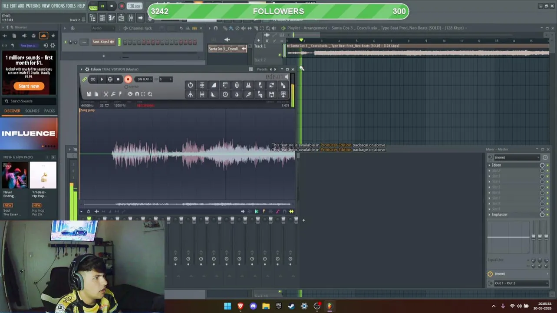
Task: Click Edison's save (floppy disk) icon
Action: (89, 94)
